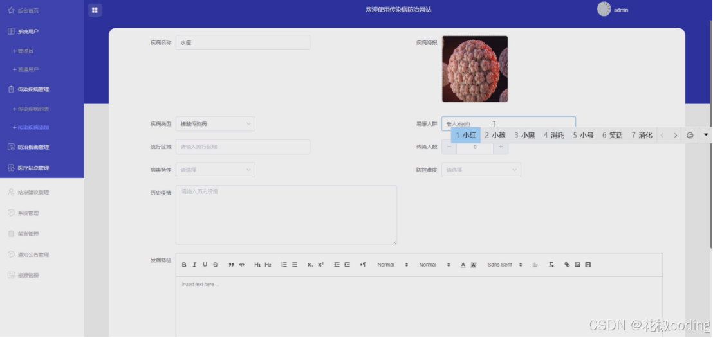Increase the text indent
Viewport: 713px width, 338px height.
tap(347, 265)
